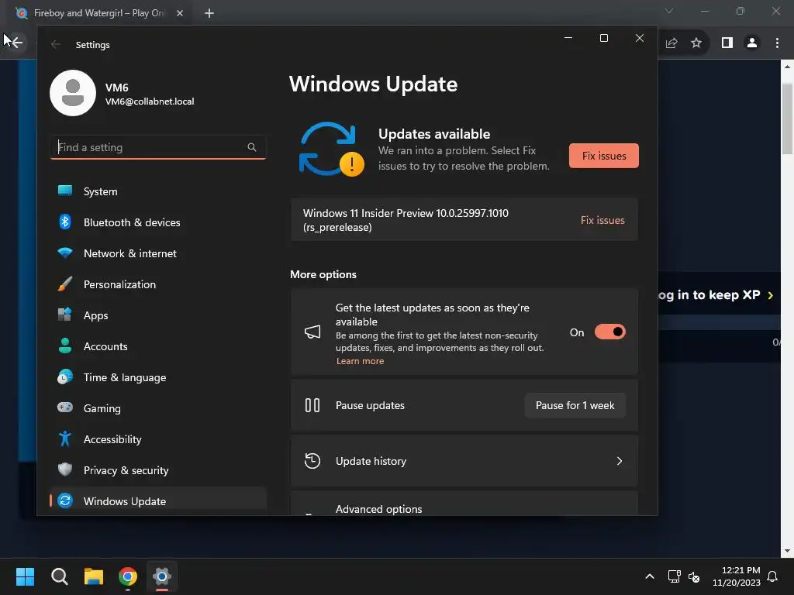Click the VM6 profile avatar
Image resolution: width=794 pixels, height=595 pixels.
coord(73,93)
